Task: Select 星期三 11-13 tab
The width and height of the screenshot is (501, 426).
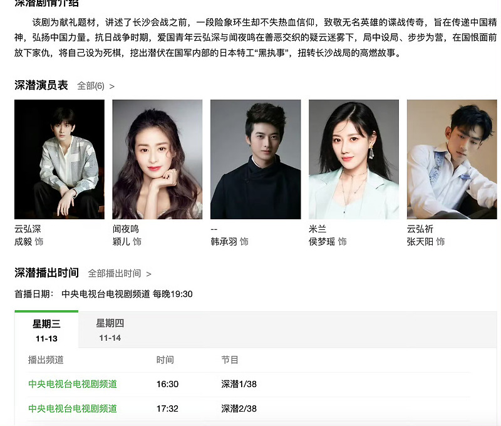Action: click(x=46, y=330)
